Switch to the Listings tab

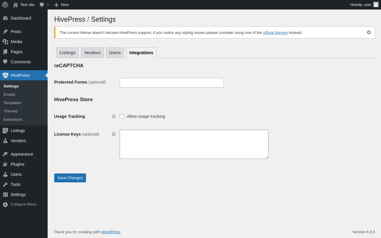[x=67, y=53]
